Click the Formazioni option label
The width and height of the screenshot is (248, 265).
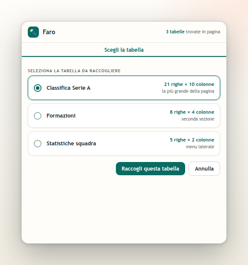[61, 116]
